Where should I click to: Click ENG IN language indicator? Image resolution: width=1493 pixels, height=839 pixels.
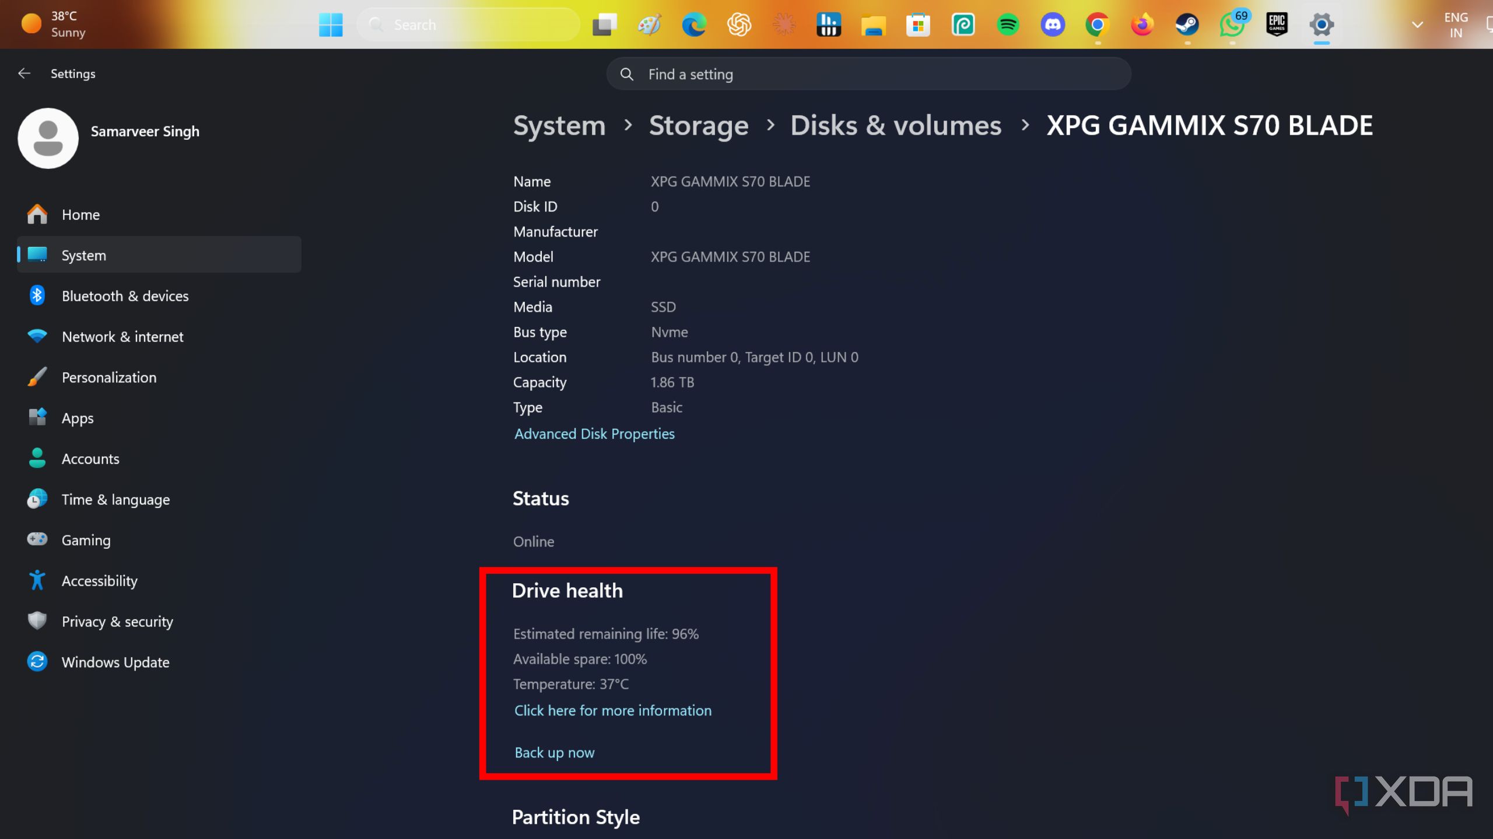point(1456,25)
